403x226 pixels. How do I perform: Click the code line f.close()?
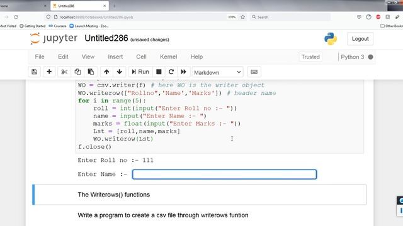94,147
